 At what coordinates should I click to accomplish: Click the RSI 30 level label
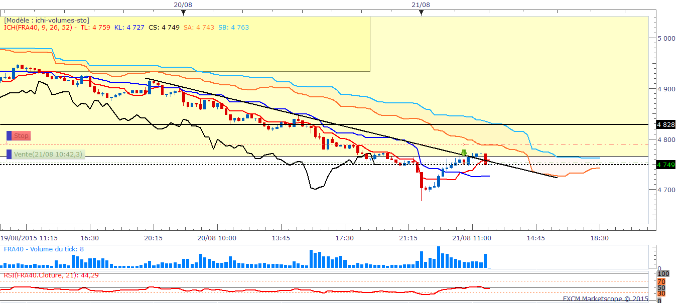[661, 293]
